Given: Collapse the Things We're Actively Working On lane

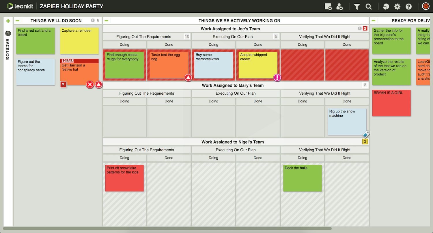Looking at the screenshot, I should (x=107, y=21).
